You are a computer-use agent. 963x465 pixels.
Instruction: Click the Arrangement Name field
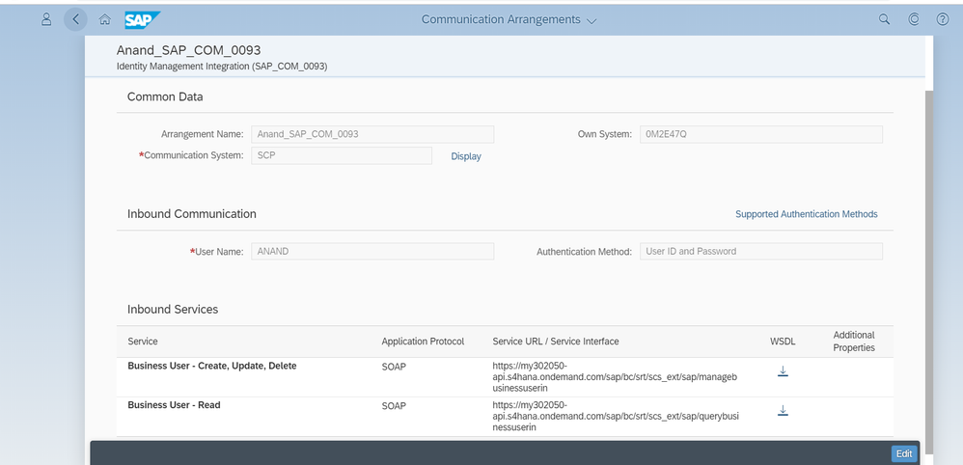(371, 134)
